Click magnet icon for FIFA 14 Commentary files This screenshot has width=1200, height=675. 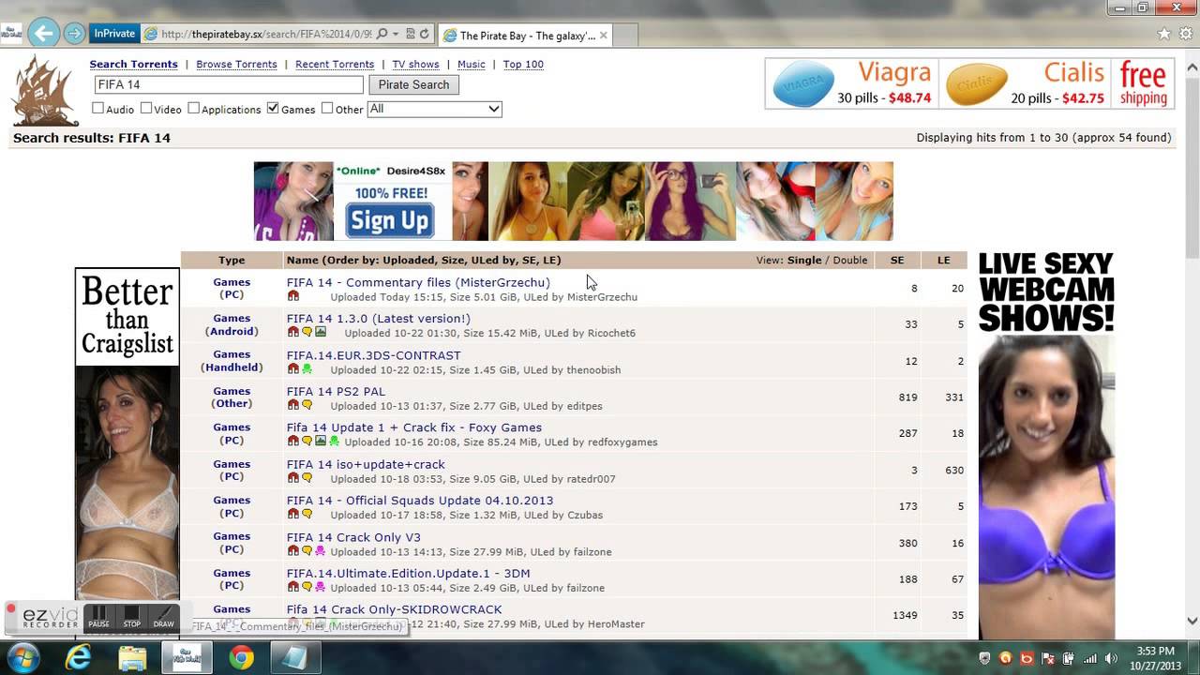click(292, 296)
